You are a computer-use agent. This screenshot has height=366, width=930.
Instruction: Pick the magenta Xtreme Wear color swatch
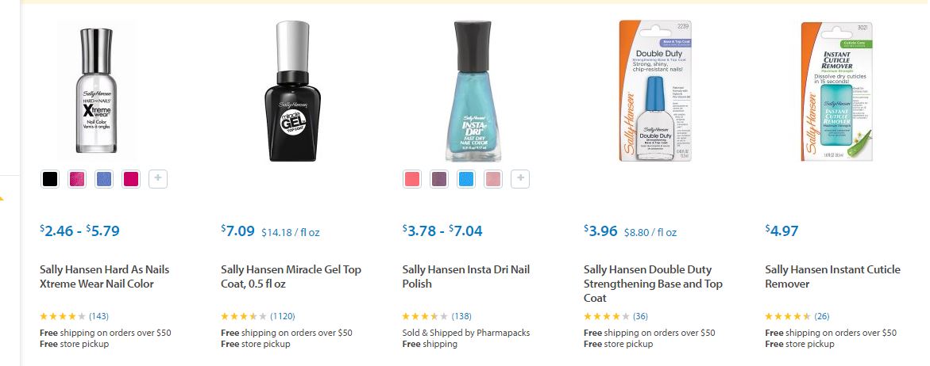click(131, 179)
